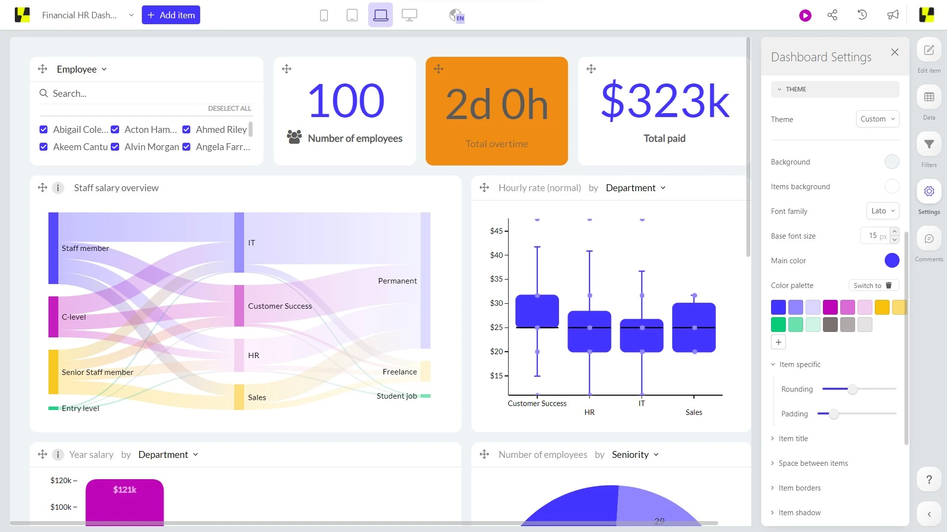Image resolution: width=947 pixels, height=532 pixels.
Task: Open Settings gear sidebar panel
Action: point(929,192)
